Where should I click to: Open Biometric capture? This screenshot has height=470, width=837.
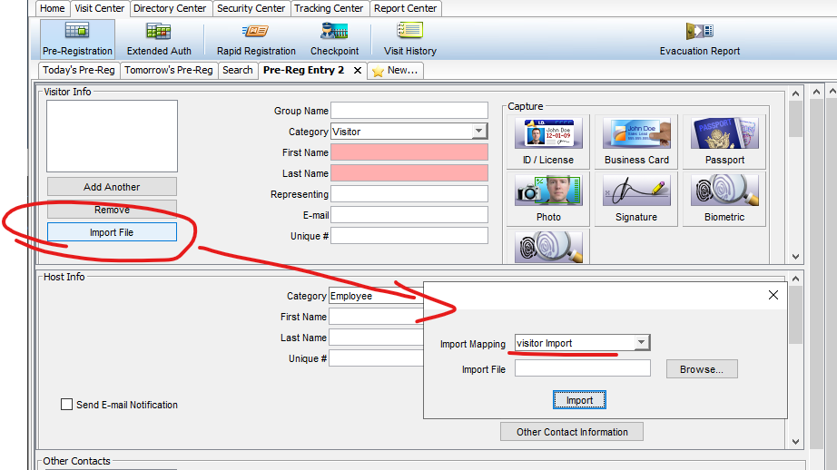[x=724, y=199]
